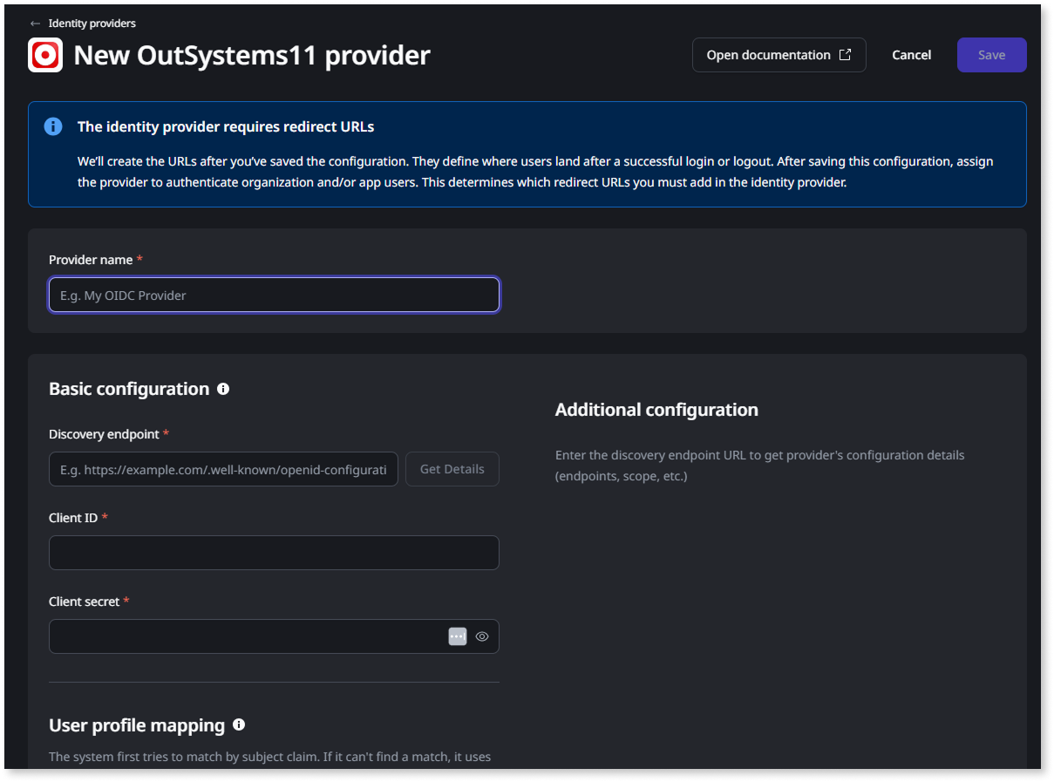The height and width of the screenshot is (782, 1054).
Task: Click the blue info icon in redirect URLs banner
Action: 53,126
